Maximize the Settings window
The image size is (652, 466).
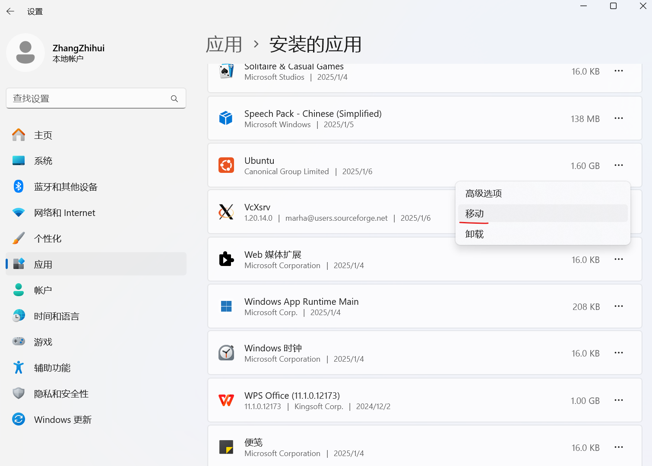[x=613, y=6]
